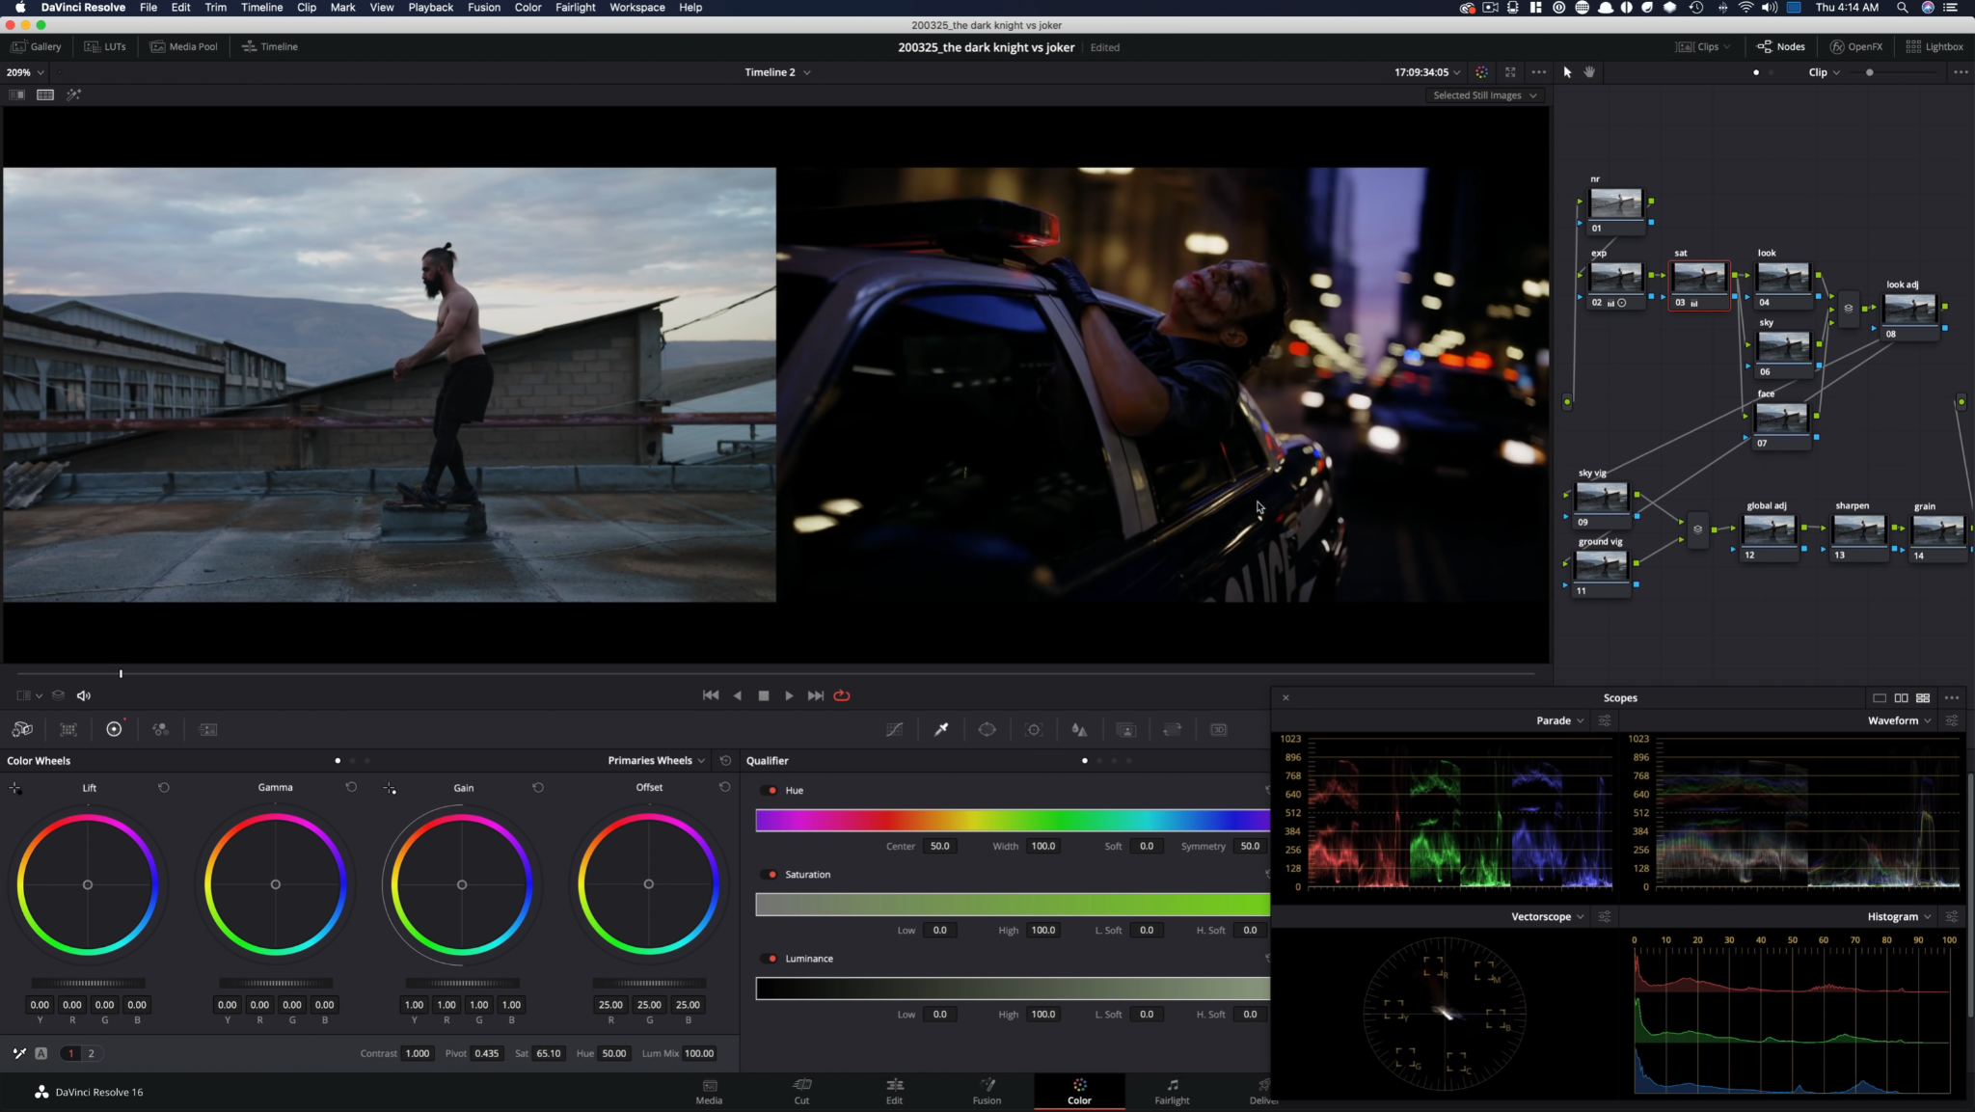Image resolution: width=1975 pixels, height=1112 pixels.
Task: Switch to the Edit page tab
Action: click(x=894, y=1091)
